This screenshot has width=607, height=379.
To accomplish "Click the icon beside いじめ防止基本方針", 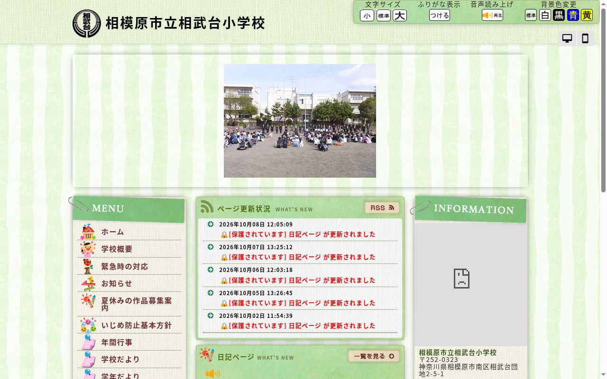I will [x=88, y=325].
